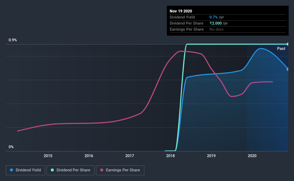
Task: Click the teal Dividend Per Share legend dot
Action: (x=52, y=170)
